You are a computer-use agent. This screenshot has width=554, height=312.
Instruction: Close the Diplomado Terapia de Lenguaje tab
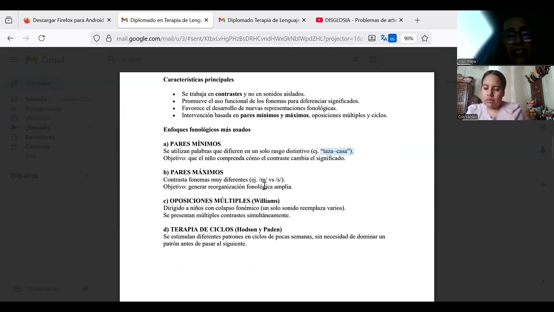[304, 20]
